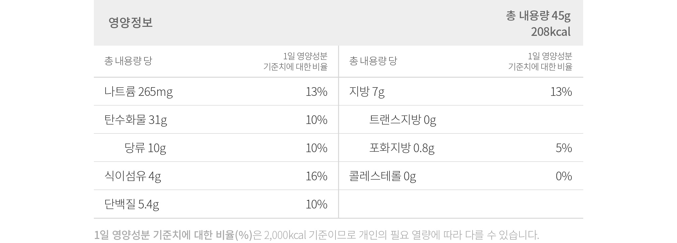This screenshot has width=677, height=243.
Task: Click the 5% value for 포화지방
Action: pyautogui.click(x=564, y=148)
